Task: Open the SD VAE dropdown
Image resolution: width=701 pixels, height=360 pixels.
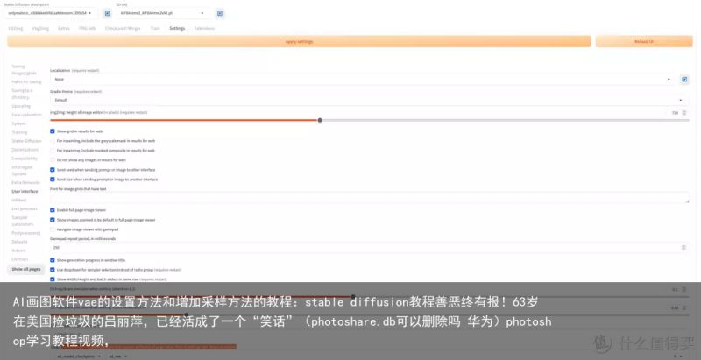Action: coord(163,13)
